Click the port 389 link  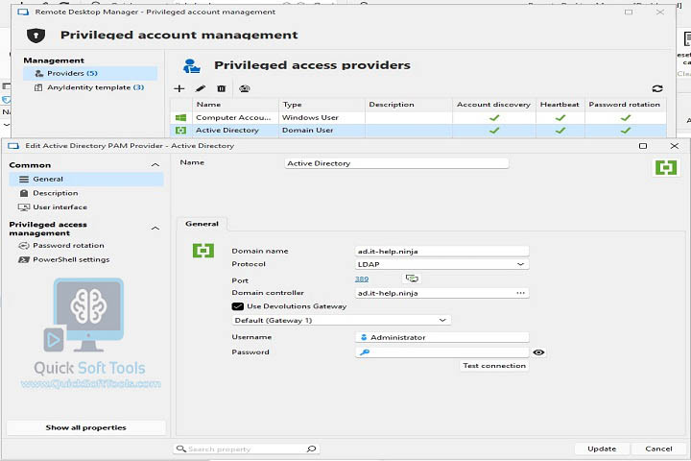point(362,279)
